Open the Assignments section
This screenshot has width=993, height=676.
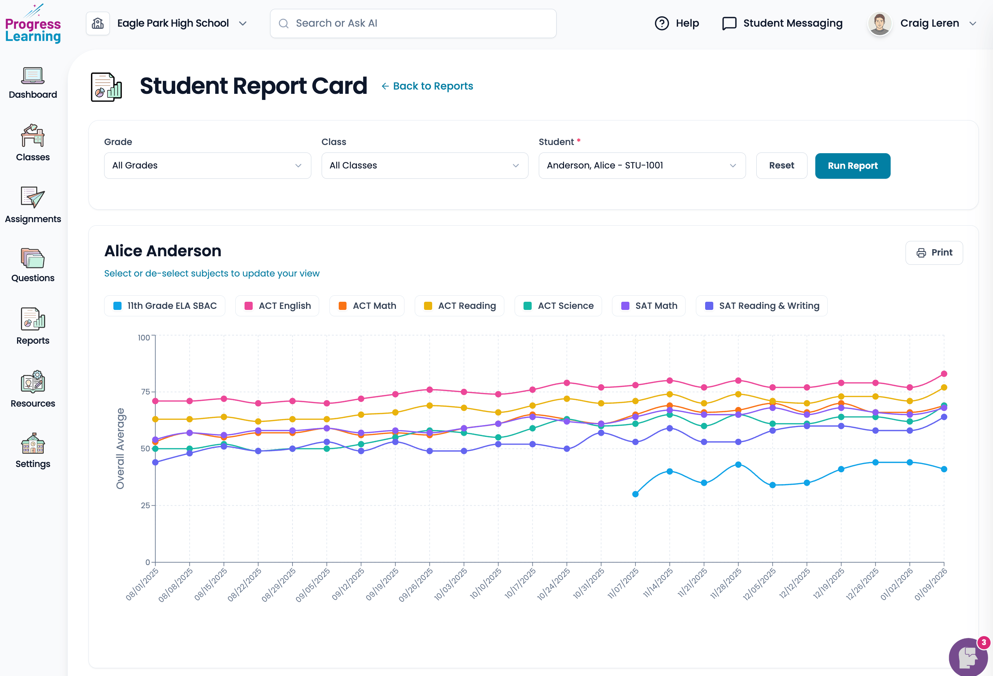click(33, 205)
